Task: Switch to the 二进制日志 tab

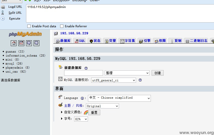Action: pyautogui.click(x=196, y=41)
